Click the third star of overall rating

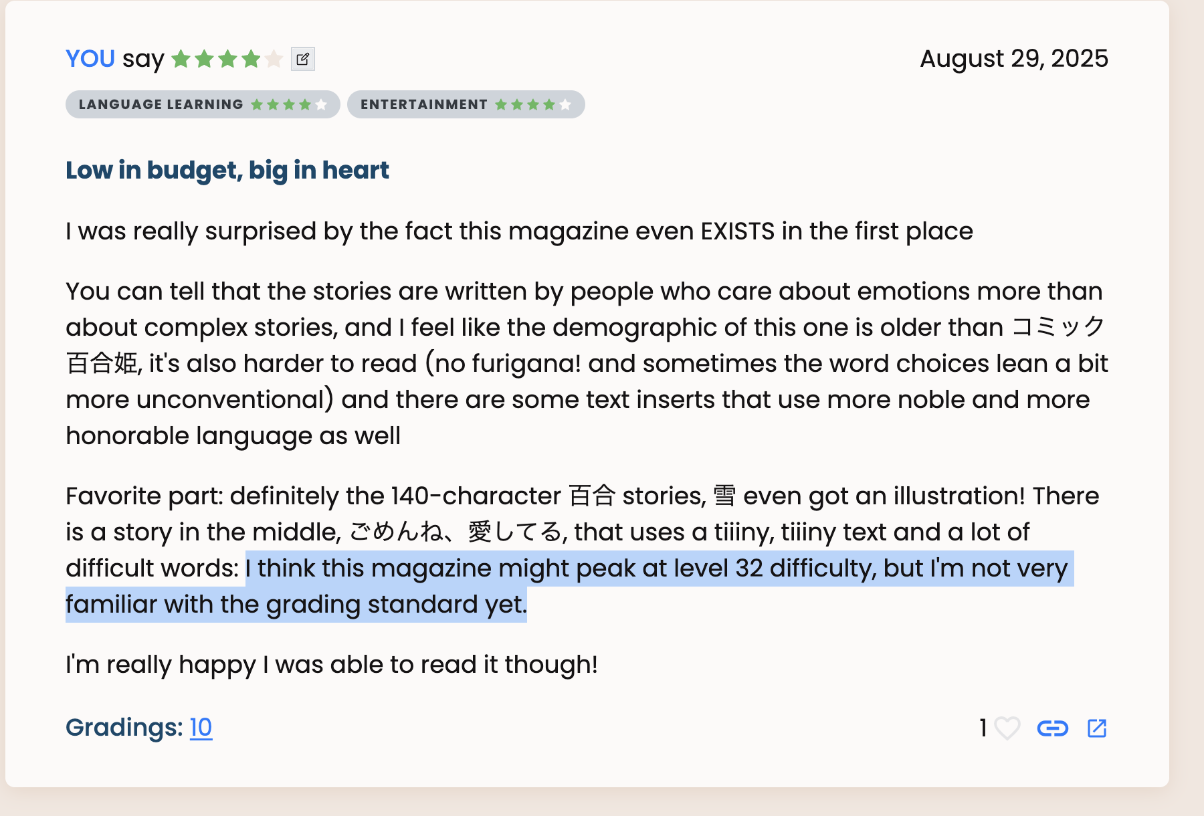(227, 59)
